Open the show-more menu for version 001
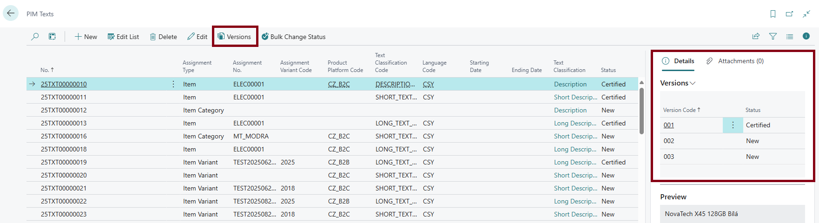 click(x=733, y=125)
